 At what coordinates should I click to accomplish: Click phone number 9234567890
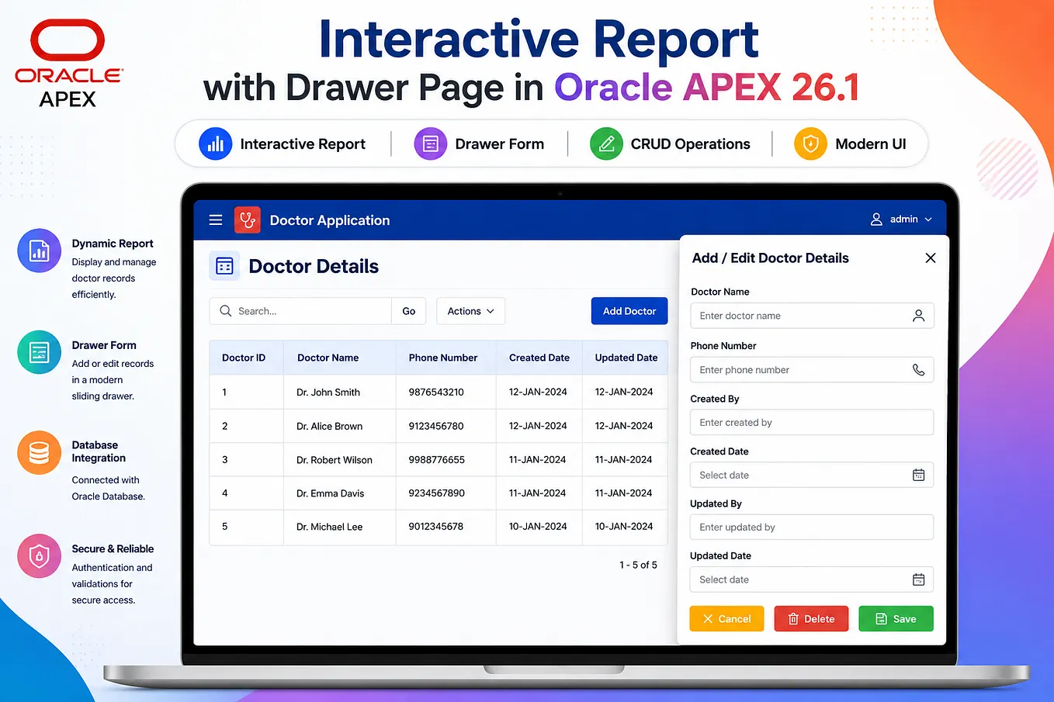437,493
